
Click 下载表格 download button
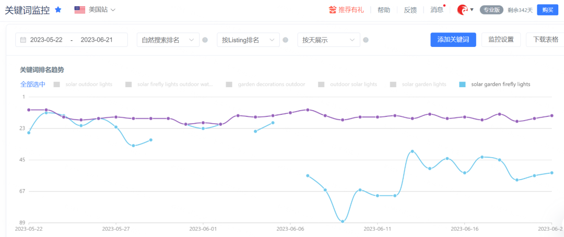tap(545, 40)
